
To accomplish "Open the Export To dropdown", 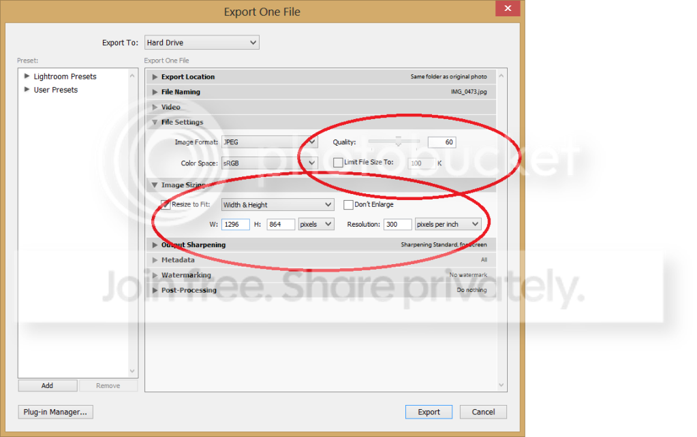I will [202, 43].
